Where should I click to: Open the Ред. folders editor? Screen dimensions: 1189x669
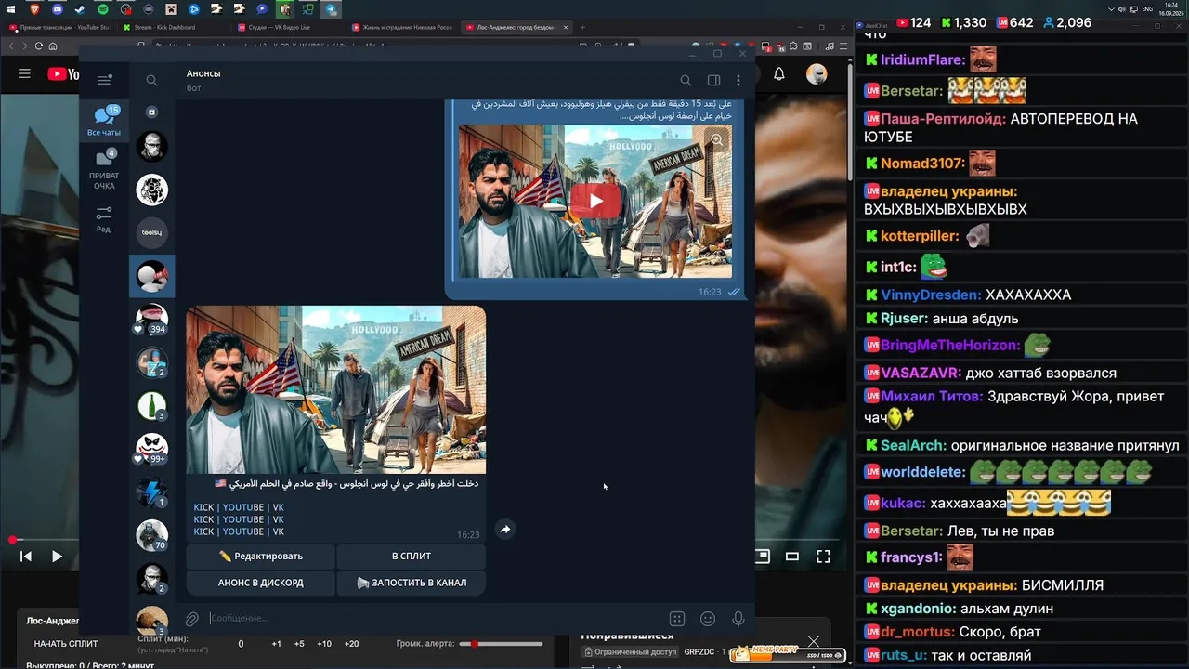coord(104,219)
